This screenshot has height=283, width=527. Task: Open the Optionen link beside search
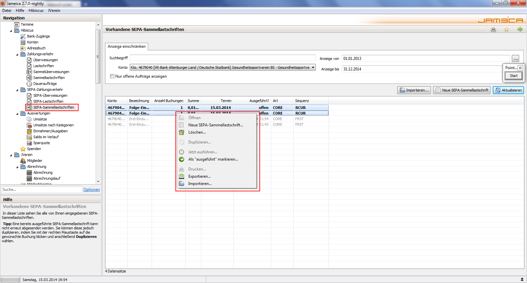pyautogui.click(x=92, y=190)
